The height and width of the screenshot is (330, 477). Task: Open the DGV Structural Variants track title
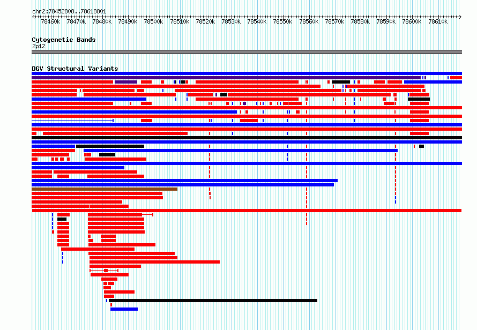pyautogui.click(x=75, y=69)
